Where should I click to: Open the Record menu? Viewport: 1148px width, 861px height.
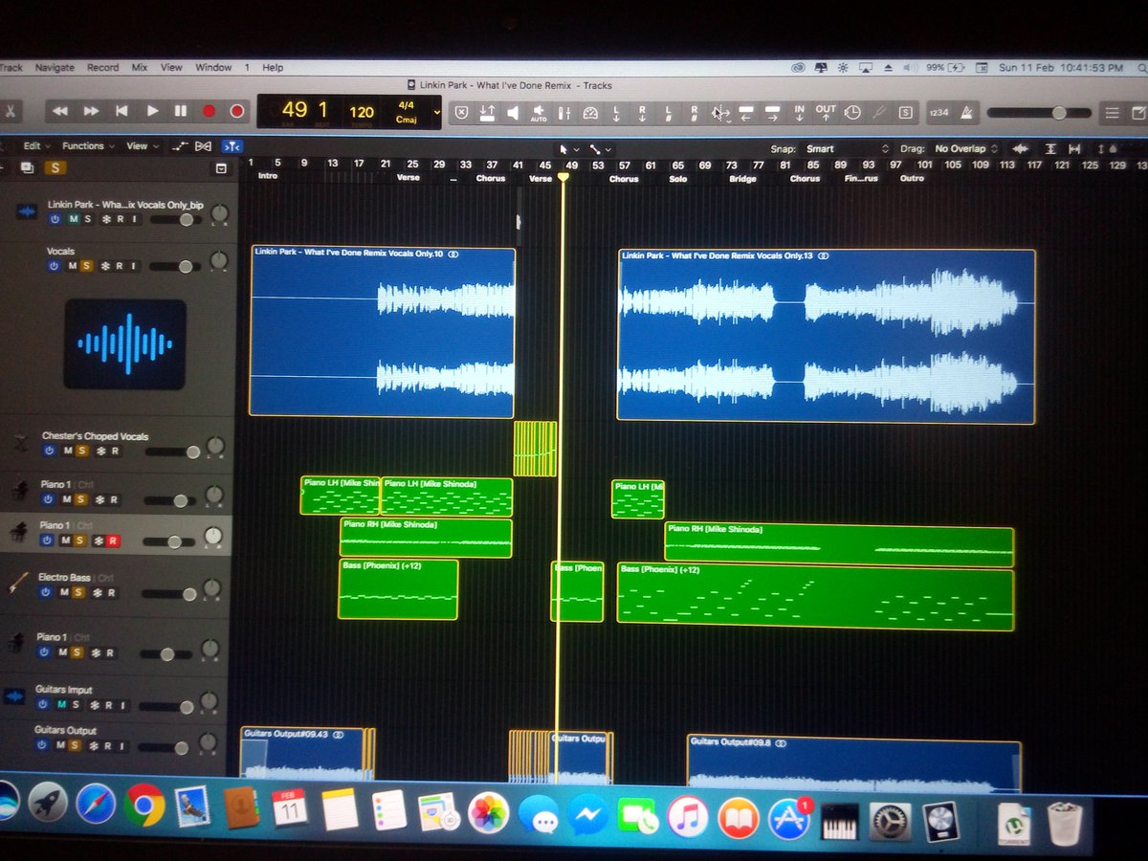tap(102, 68)
